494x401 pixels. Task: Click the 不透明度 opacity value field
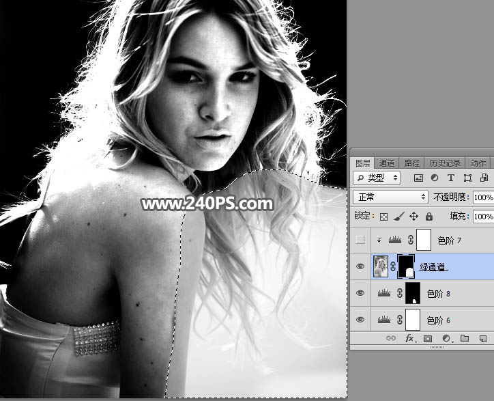click(483, 197)
